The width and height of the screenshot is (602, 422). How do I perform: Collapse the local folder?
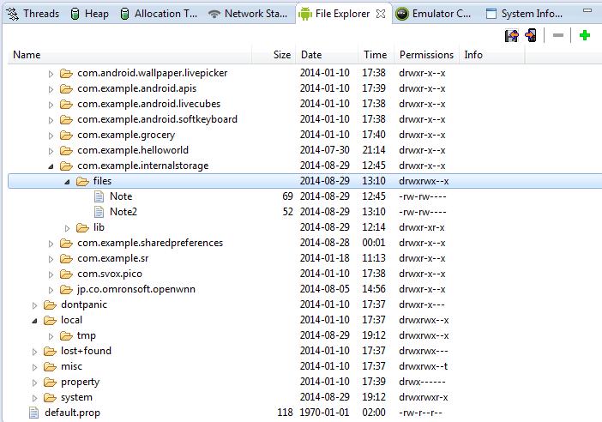[x=34, y=321]
